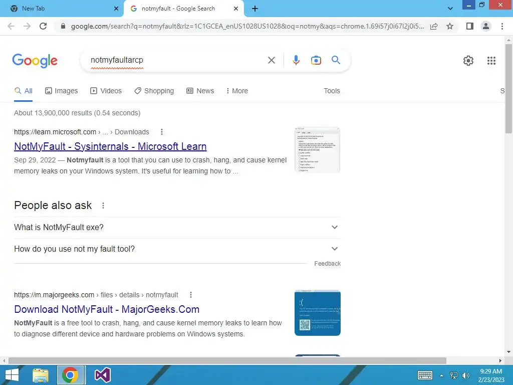
Task: Close the notmyfault Google Search tab
Action: pos(236,9)
